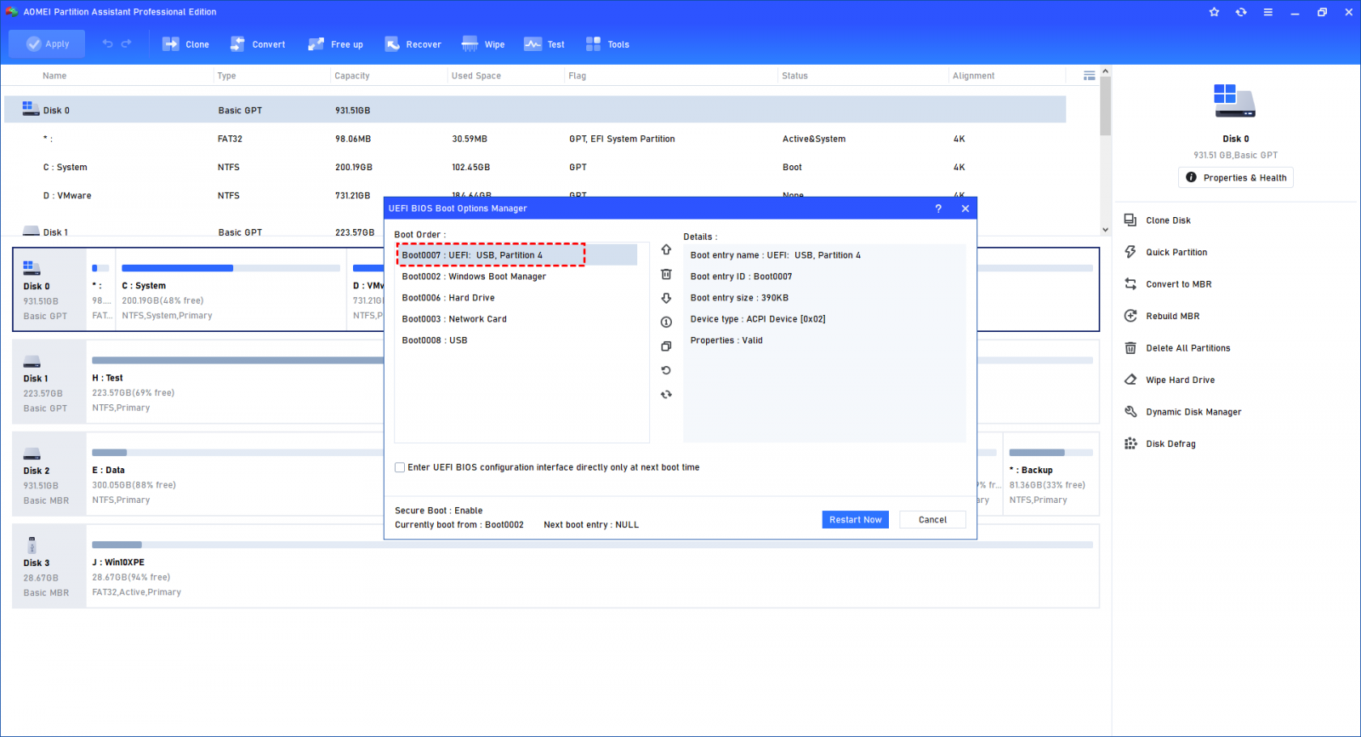
Task: Open Properties & Health for Disk 0
Action: coord(1235,178)
